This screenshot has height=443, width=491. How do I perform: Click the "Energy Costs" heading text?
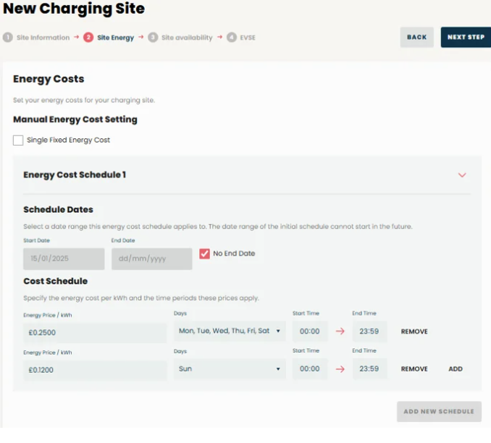pos(49,79)
